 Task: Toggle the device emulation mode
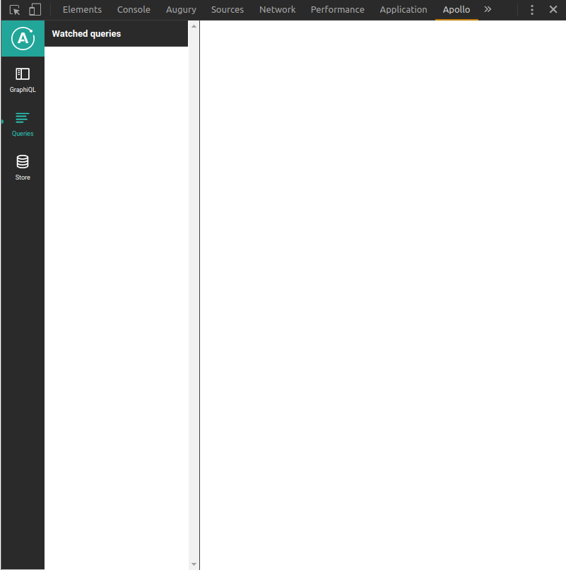click(x=34, y=9)
